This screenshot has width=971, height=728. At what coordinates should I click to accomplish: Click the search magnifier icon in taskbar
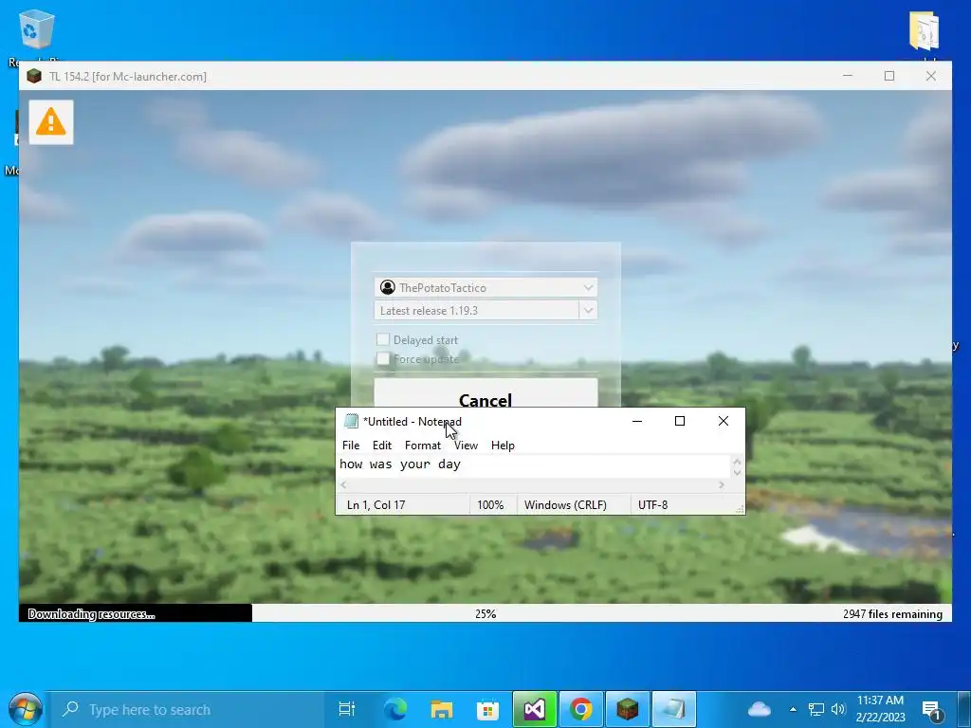tap(70, 709)
